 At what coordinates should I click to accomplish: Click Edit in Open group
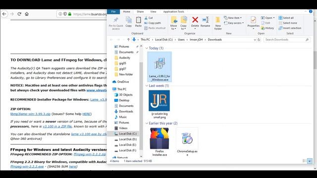[x=265, y=23]
